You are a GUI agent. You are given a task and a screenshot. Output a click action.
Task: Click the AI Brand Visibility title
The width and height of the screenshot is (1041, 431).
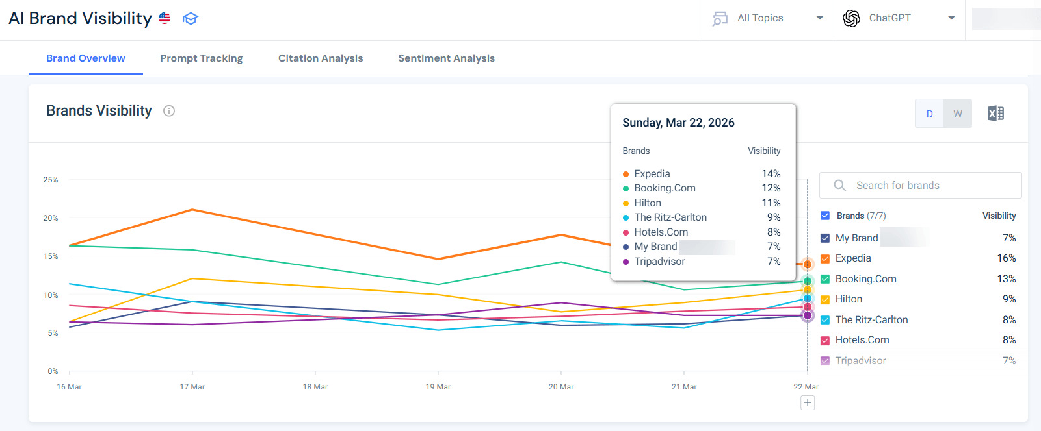click(x=80, y=18)
